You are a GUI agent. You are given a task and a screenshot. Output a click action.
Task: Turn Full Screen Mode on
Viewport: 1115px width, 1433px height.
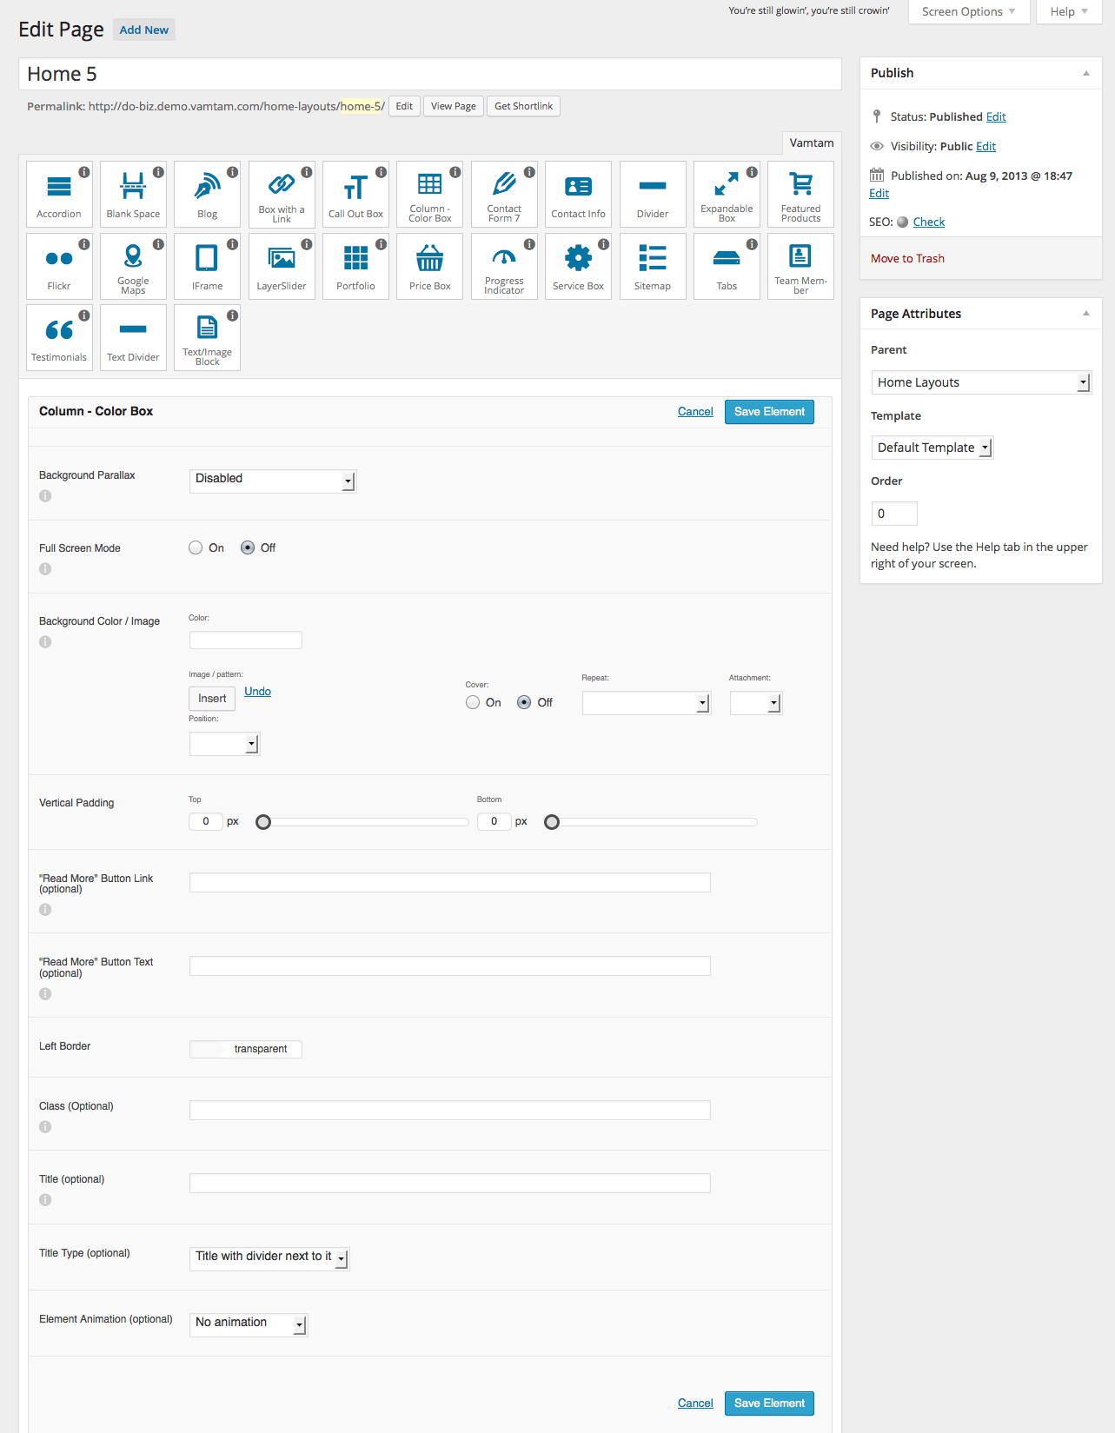(x=196, y=547)
